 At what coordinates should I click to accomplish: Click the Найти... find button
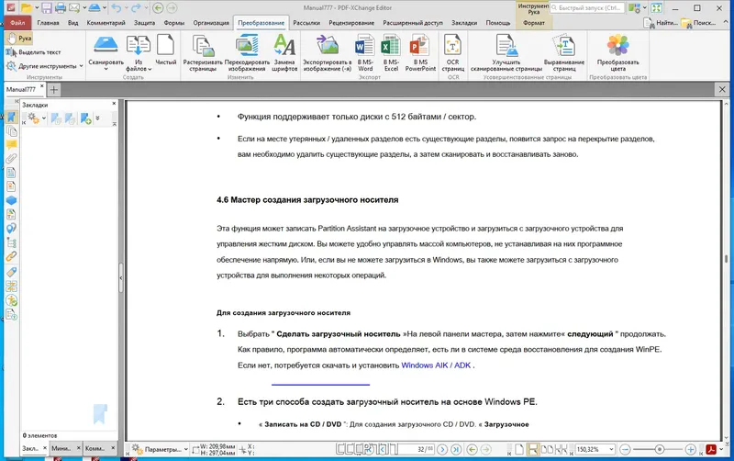click(x=661, y=22)
